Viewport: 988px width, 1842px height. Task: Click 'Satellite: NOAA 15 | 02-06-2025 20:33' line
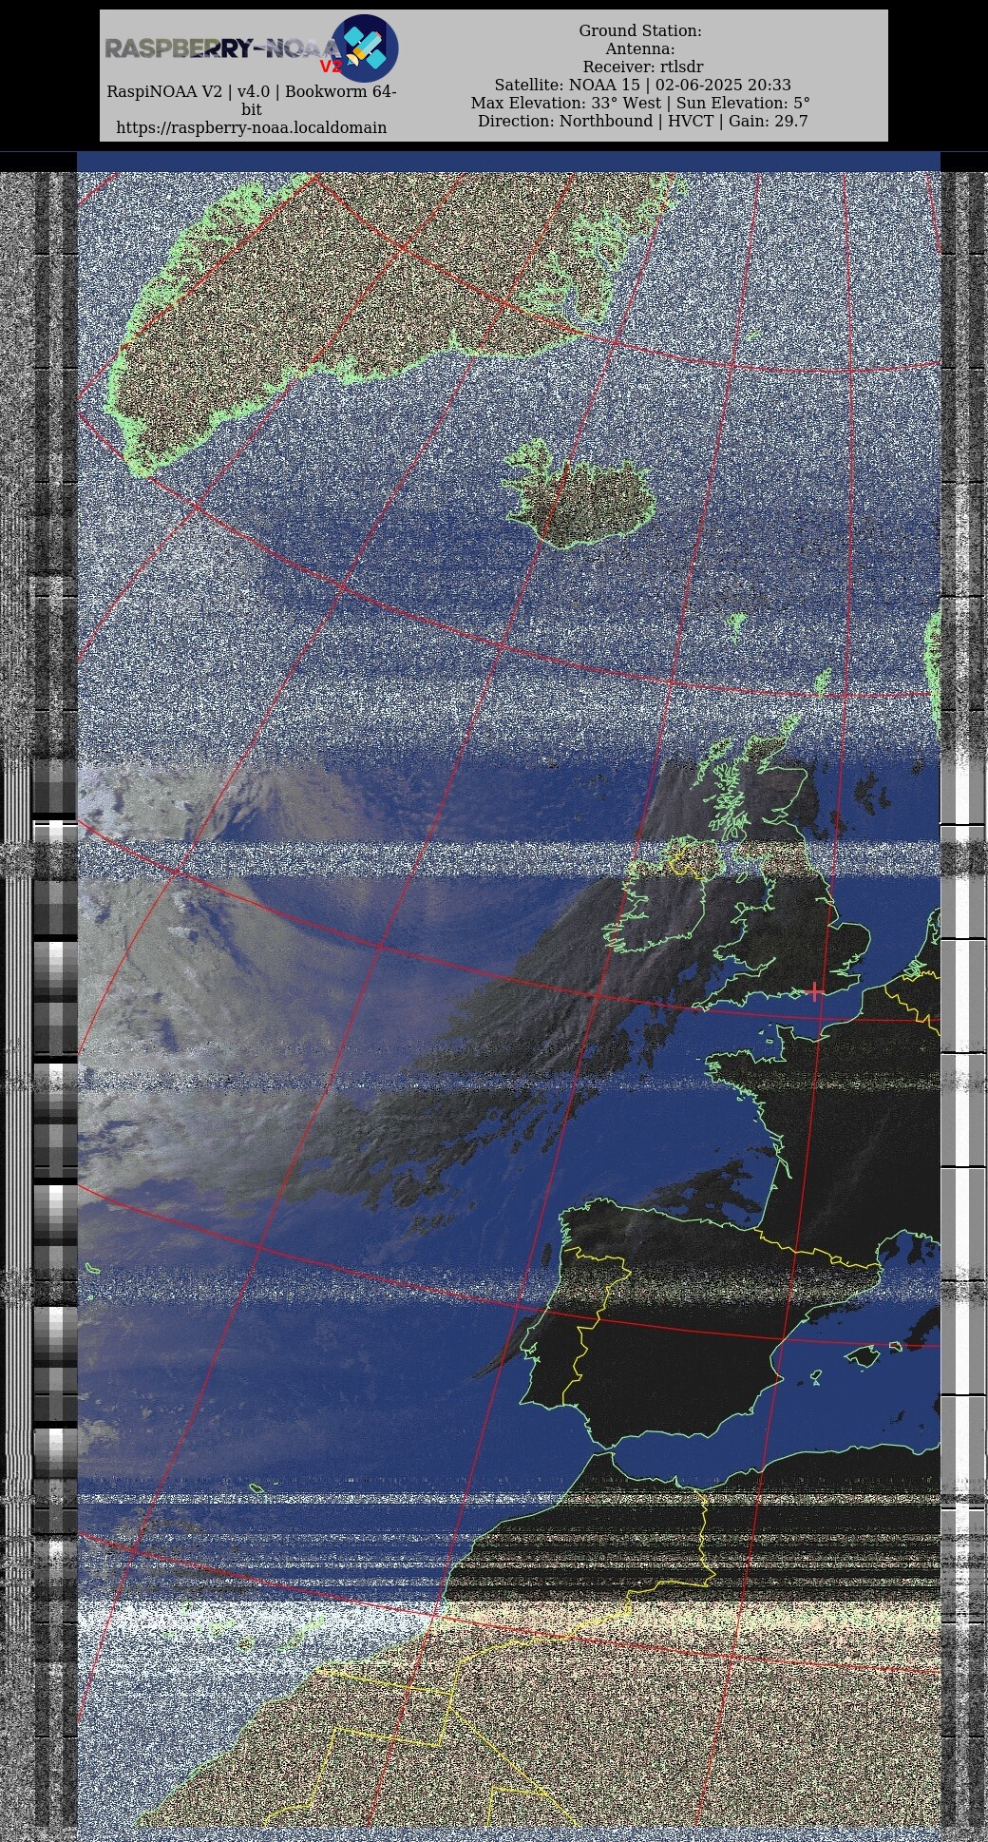642,86
